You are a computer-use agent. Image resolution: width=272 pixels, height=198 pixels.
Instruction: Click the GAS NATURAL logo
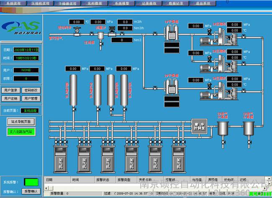21,28
